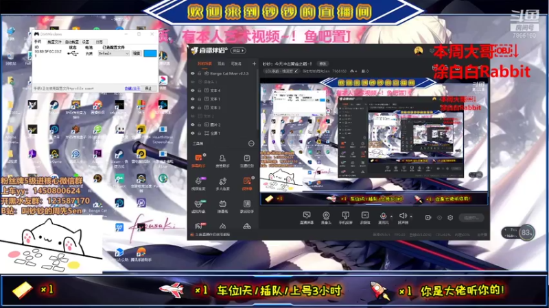Switch to the 日志 tab in DS4Windows

click(x=100, y=42)
